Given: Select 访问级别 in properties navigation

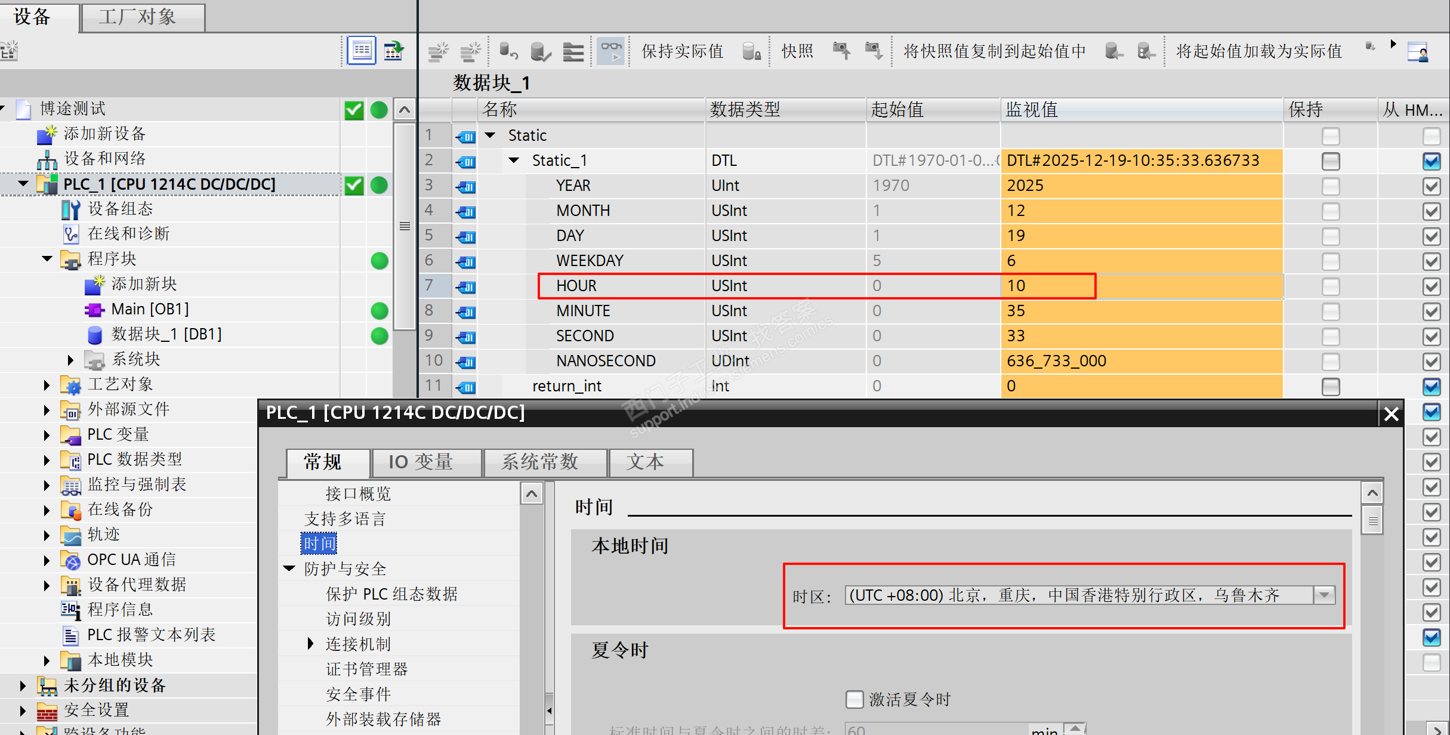Looking at the screenshot, I should 358,619.
